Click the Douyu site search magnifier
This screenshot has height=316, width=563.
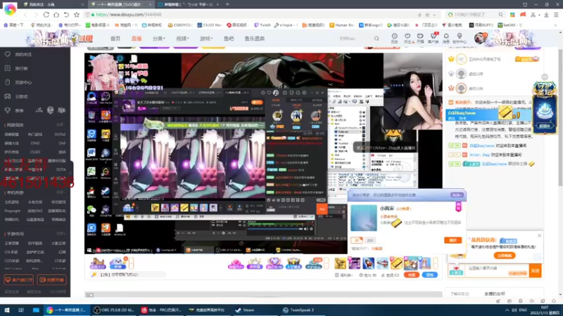(377, 39)
